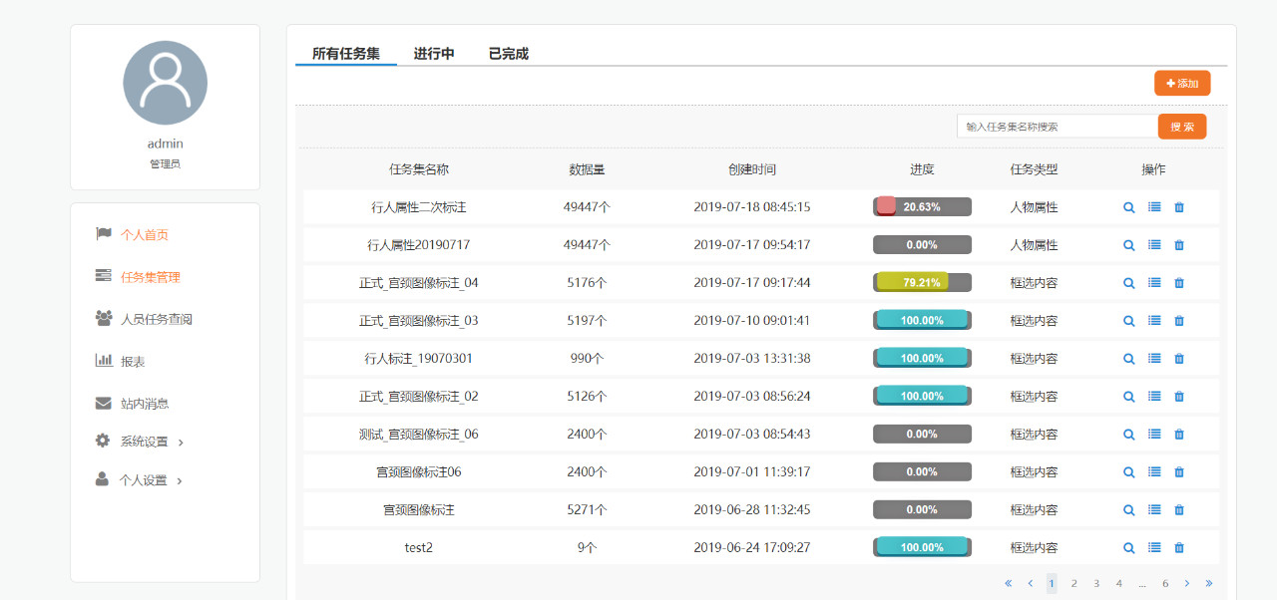Open 人员任务查询 in the sidebar
The width and height of the screenshot is (1277, 600).
click(156, 319)
